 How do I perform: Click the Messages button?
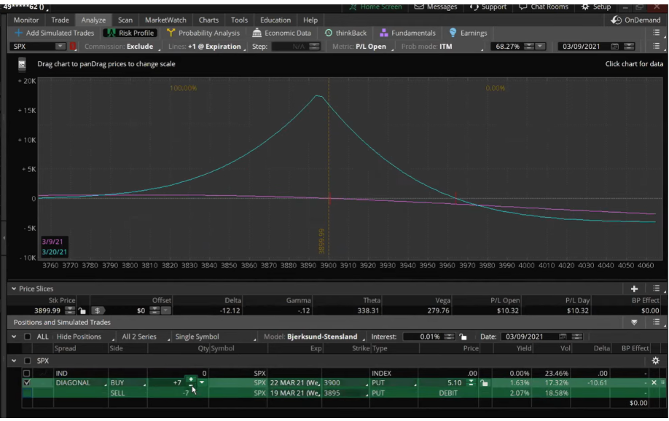436,7
